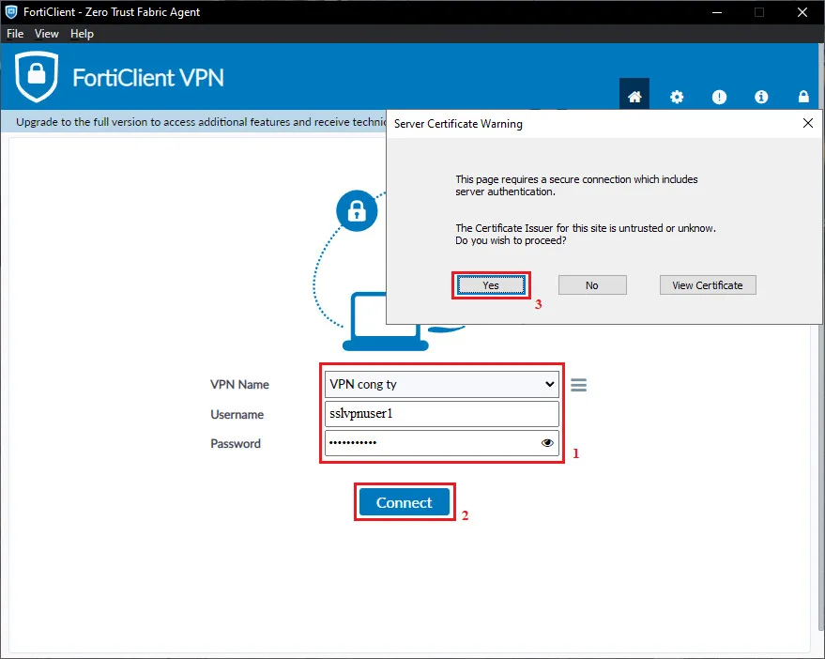825x659 pixels.
Task: Minimize the FortiClient window
Action: pos(717,12)
